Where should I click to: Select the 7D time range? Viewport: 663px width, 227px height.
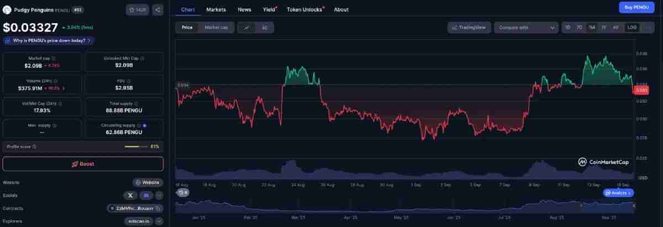(x=579, y=27)
